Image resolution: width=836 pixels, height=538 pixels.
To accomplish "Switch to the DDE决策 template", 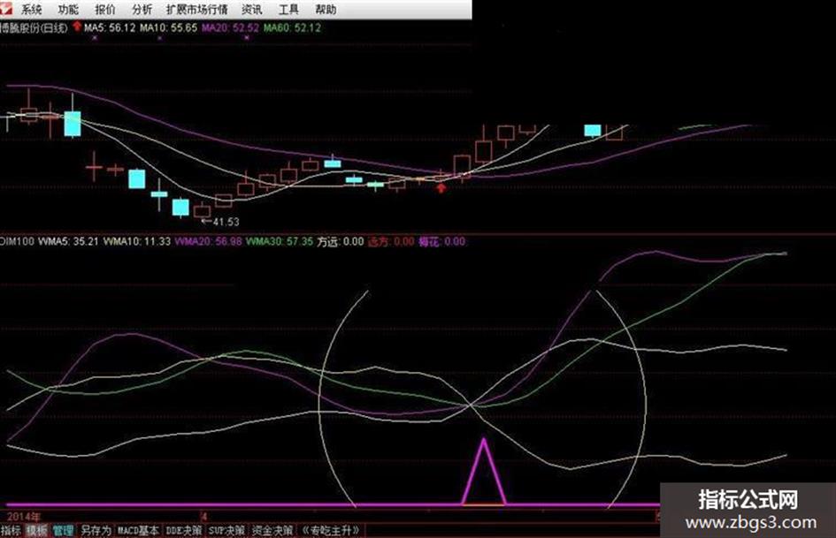I will pos(184,531).
